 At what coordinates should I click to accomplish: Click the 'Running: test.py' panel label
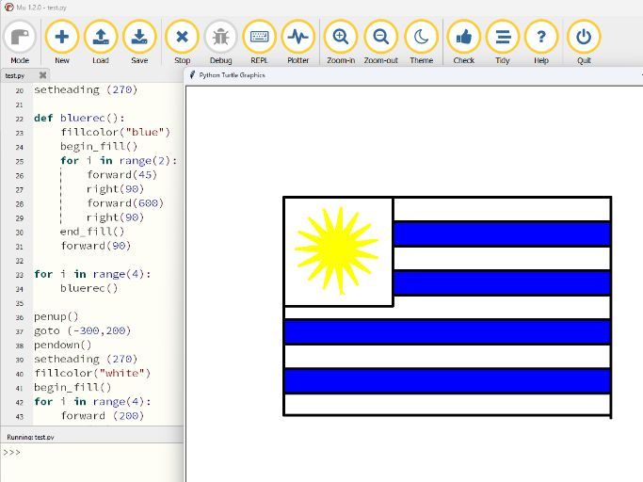pyautogui.click(x=30, y=437)
